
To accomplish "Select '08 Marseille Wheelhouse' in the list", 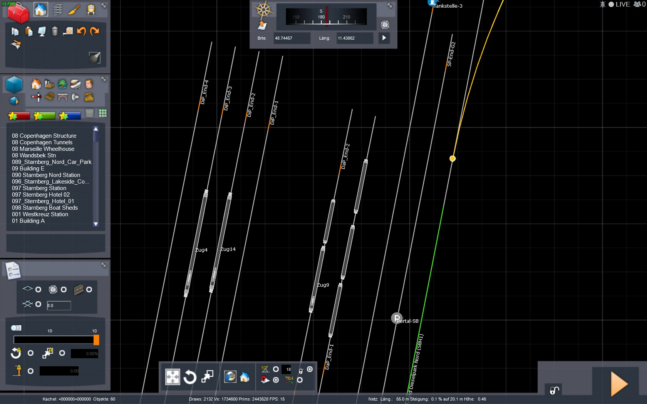I will tap(43, 149).
